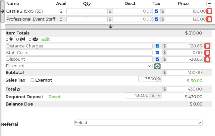Toggle tax checkbox for Castle 2 15x15

[157, 11]
